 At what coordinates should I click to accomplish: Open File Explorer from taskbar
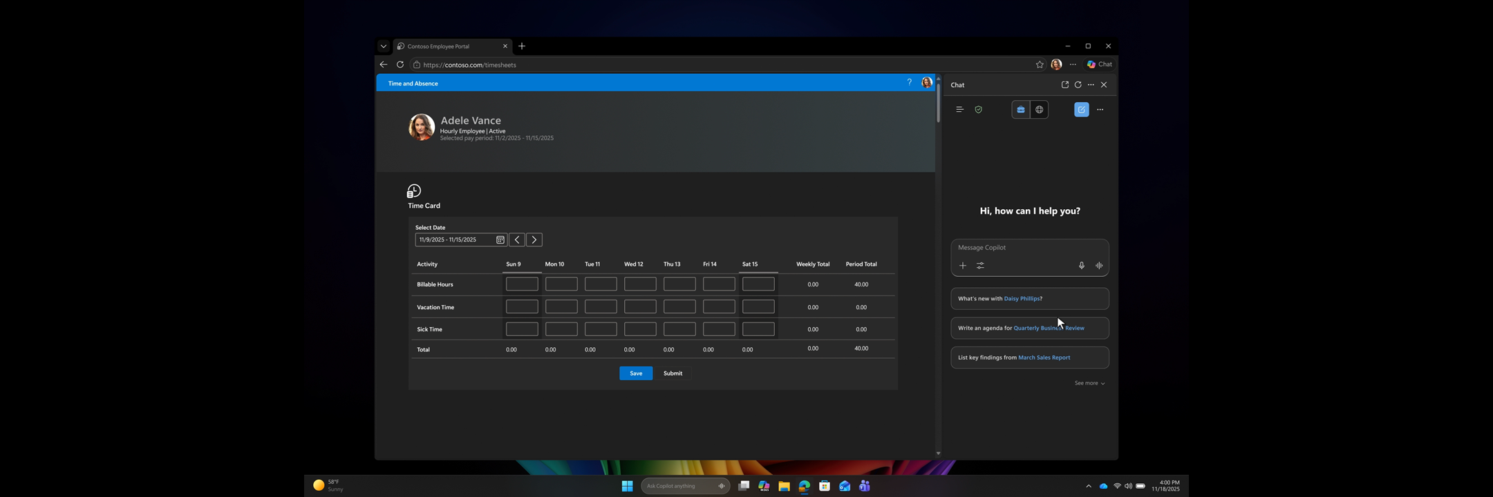[784, 486]
